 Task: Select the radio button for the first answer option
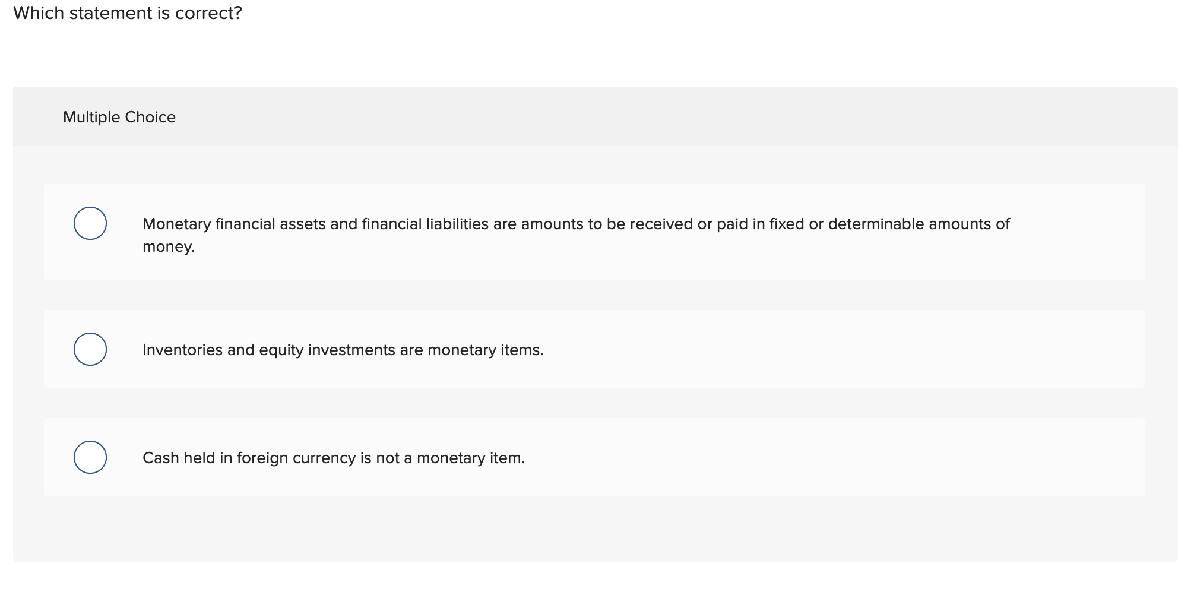[90, 224]
